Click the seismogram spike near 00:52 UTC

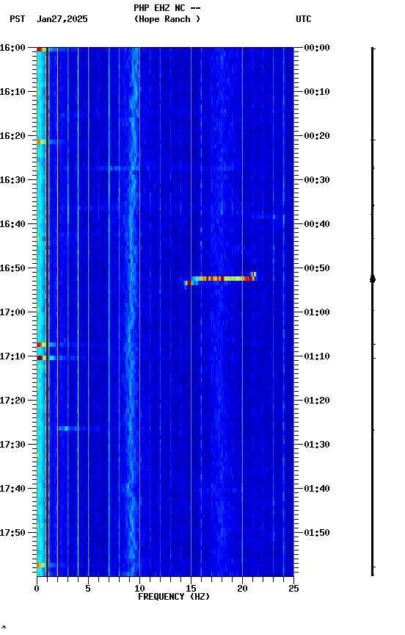pyautogui.click(x=373, y=279)
